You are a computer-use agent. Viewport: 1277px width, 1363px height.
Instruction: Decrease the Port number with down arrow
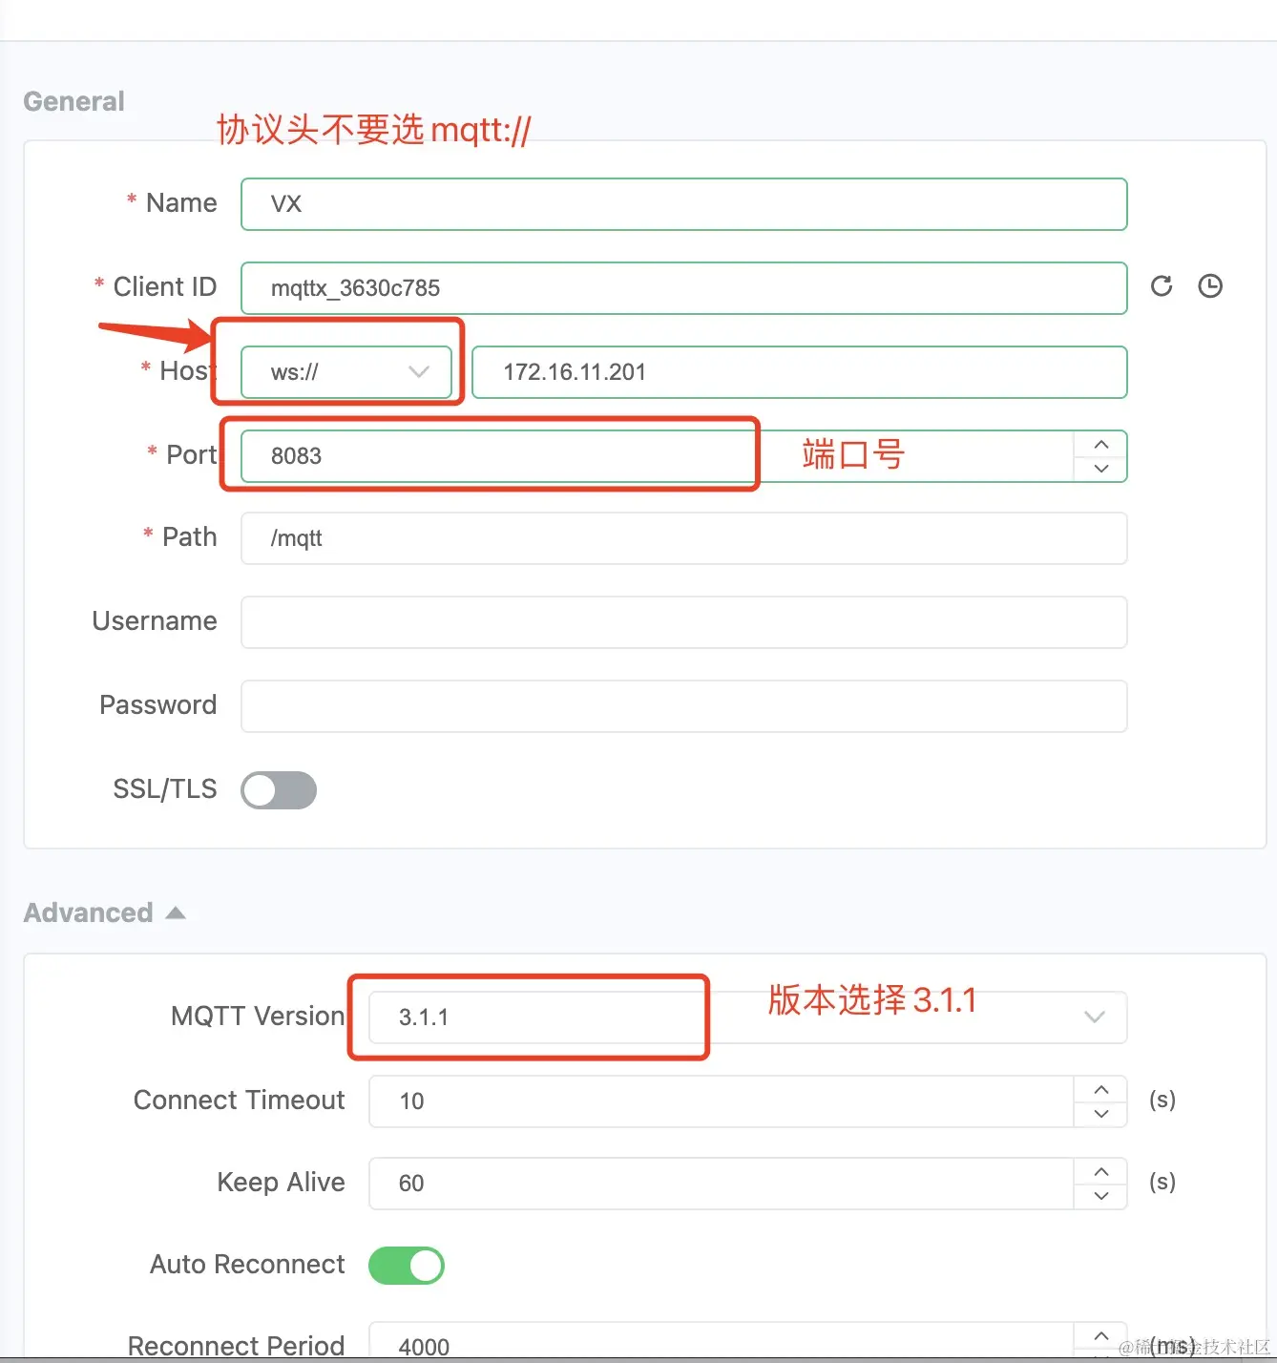1101,469
